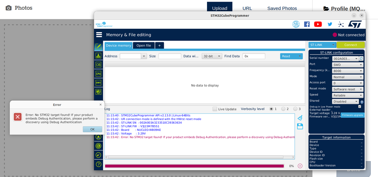Select the Memory & File editing sidebar icon
378x177 pixels.
click(x=98, y=47)
